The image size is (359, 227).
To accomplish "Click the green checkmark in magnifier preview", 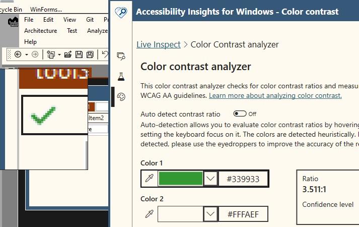I will (x=43, y=115).
